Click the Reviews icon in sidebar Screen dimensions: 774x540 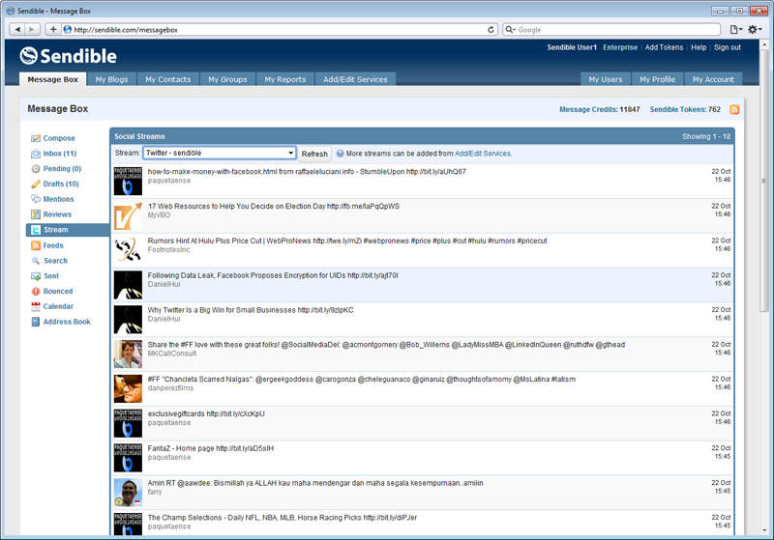click(36, 214)
